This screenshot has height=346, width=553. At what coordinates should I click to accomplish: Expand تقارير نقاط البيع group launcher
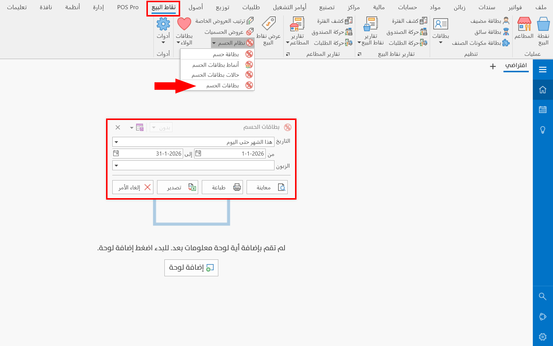pyautogui.click(x=359, y=54)
